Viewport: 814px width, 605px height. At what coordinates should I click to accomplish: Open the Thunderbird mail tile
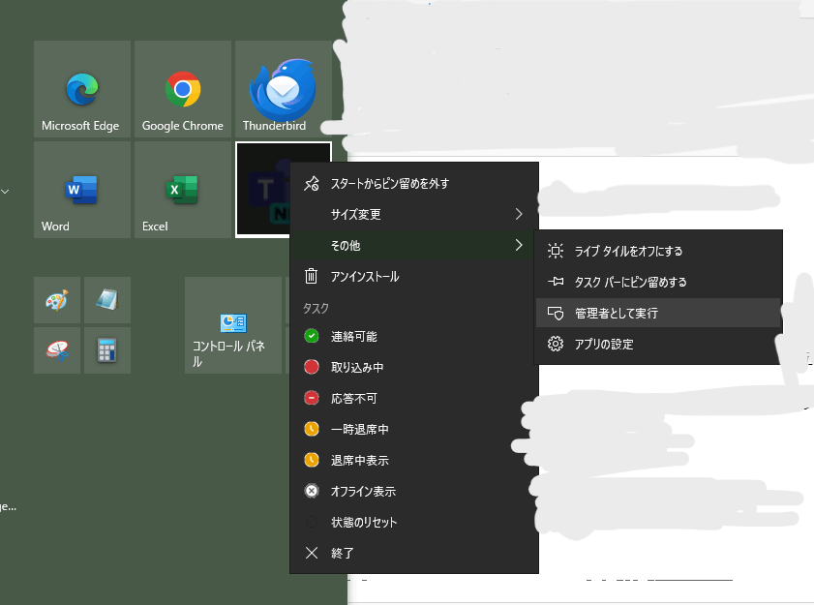(284, 89)
